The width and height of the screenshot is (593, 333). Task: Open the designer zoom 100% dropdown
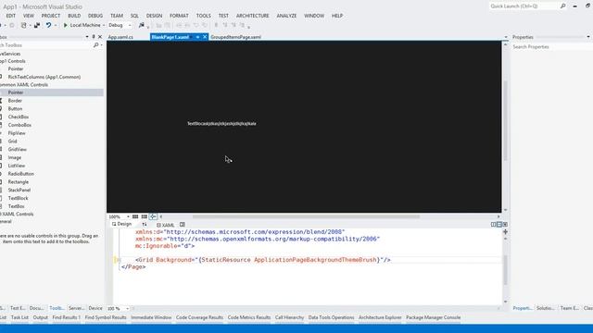pyautogui.click(x=128, y=216)
